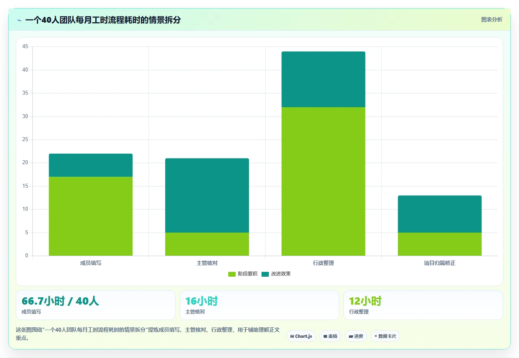
Task: Open the 12小时 data card
Action: click(423, 305)
